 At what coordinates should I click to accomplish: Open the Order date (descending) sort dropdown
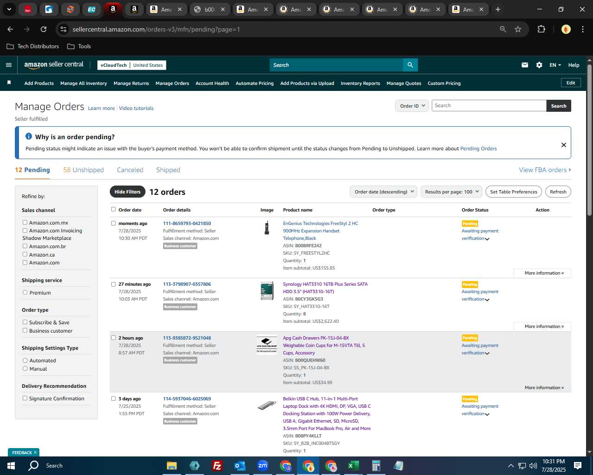(384, 192)
